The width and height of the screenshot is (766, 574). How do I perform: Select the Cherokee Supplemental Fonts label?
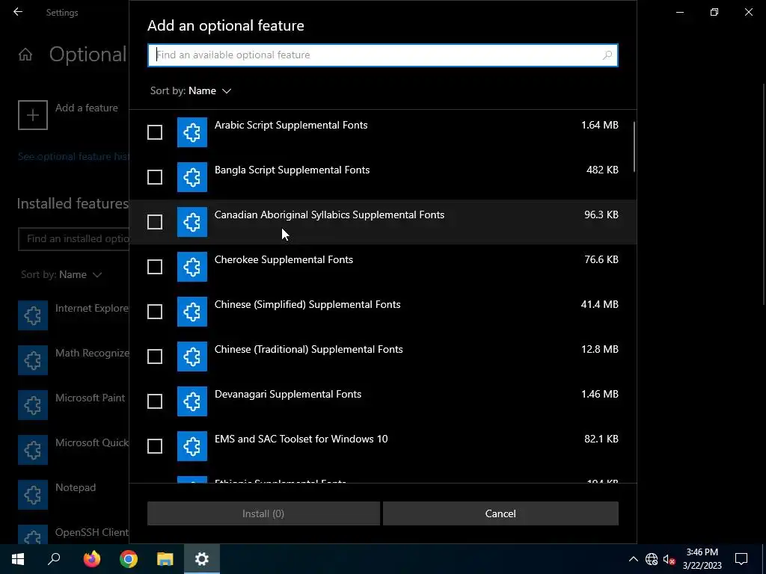284,259
